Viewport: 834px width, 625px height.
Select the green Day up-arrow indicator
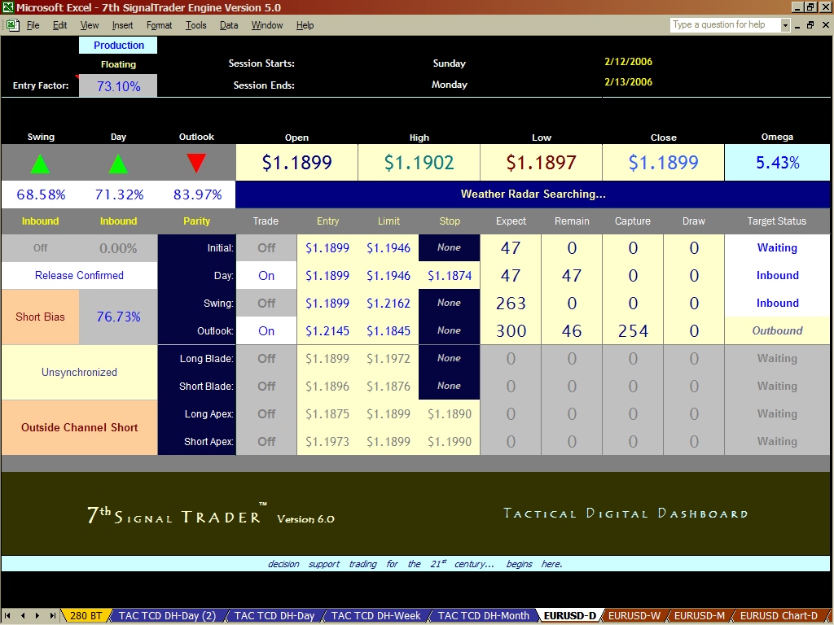118,164
